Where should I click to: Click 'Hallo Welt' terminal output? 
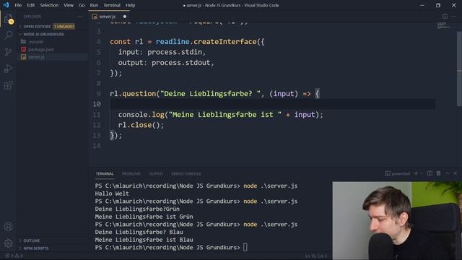pos(112,194)
